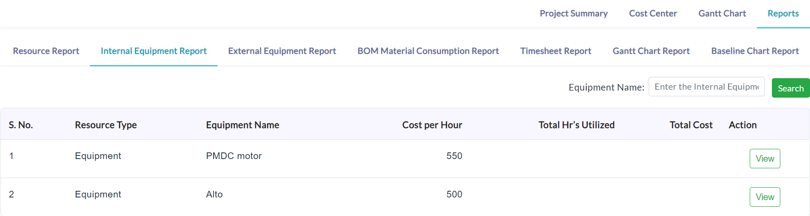Image resolution: width=810 pixels, height=216 pixels.
Task: Switch to External Equipment Report
Action: coord(282,51)
